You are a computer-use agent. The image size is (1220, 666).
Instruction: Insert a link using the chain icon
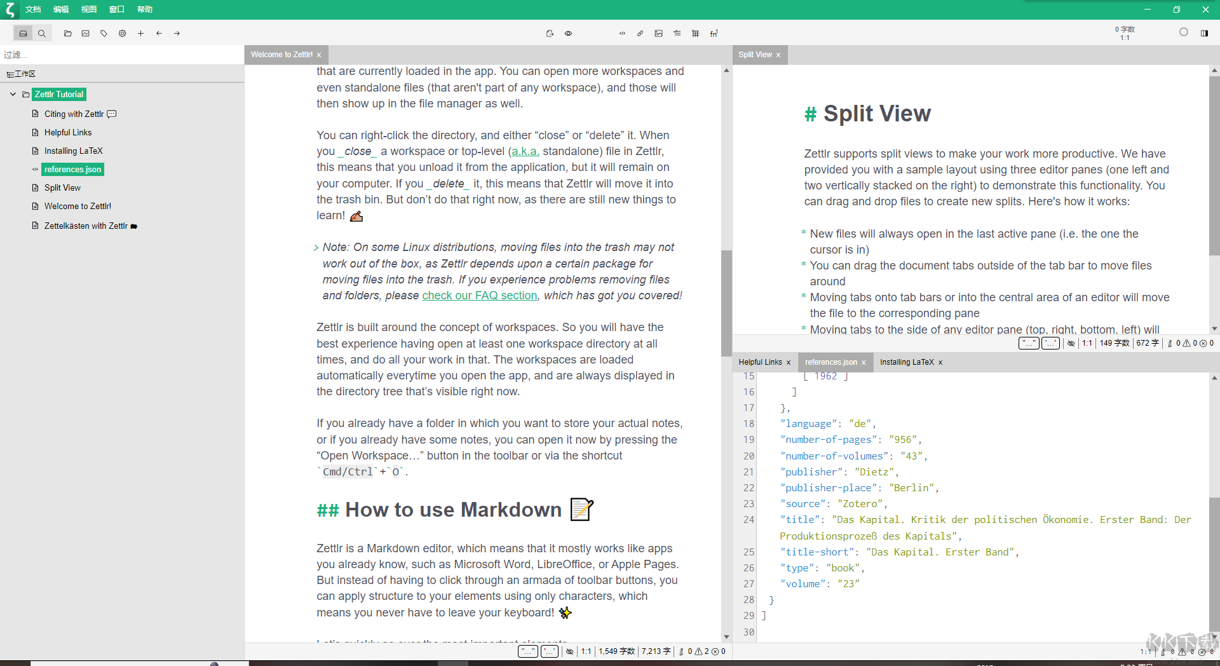tap(640, 34)
